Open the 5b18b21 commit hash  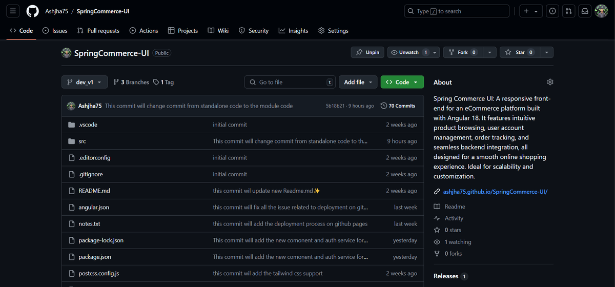[334, 106]
